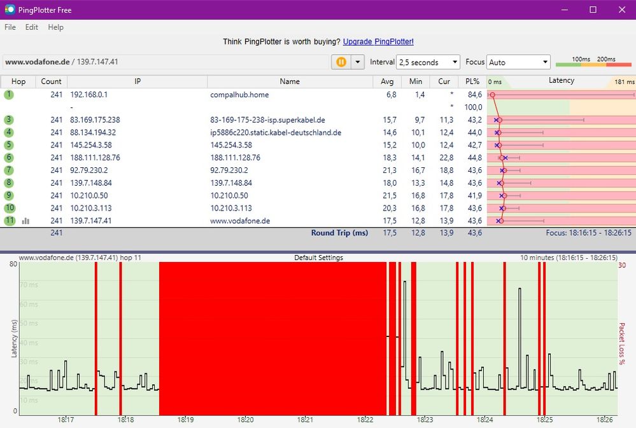Click the hop 9 green circle icon
Screen dimensions: 636x428
(x=9, y=195)
